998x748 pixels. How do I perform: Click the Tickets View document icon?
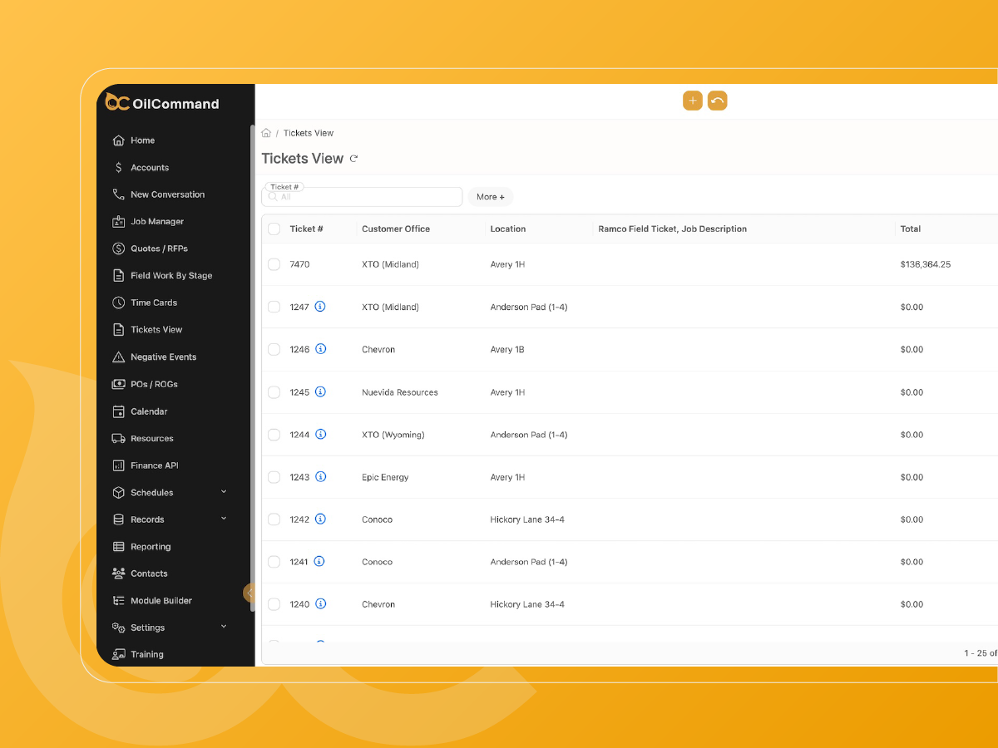118,329
